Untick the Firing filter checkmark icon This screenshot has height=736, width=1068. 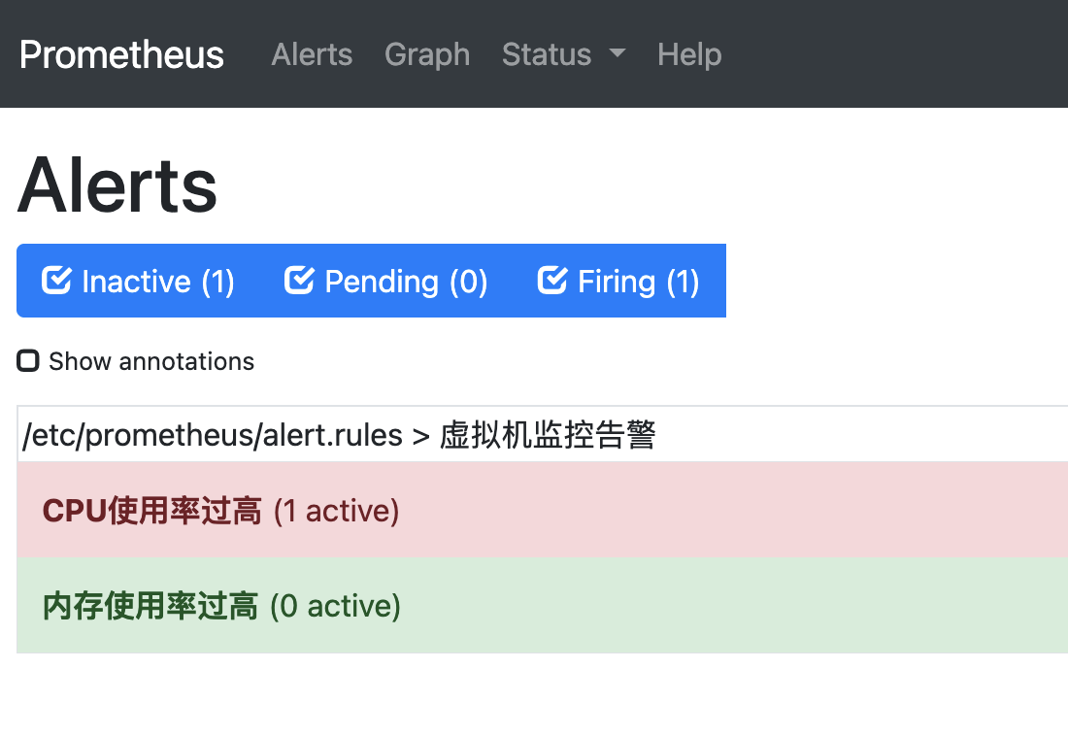click(552, 281)
